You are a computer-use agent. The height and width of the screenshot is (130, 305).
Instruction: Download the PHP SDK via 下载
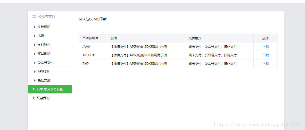pyautogui.click(x=265, y=64)
